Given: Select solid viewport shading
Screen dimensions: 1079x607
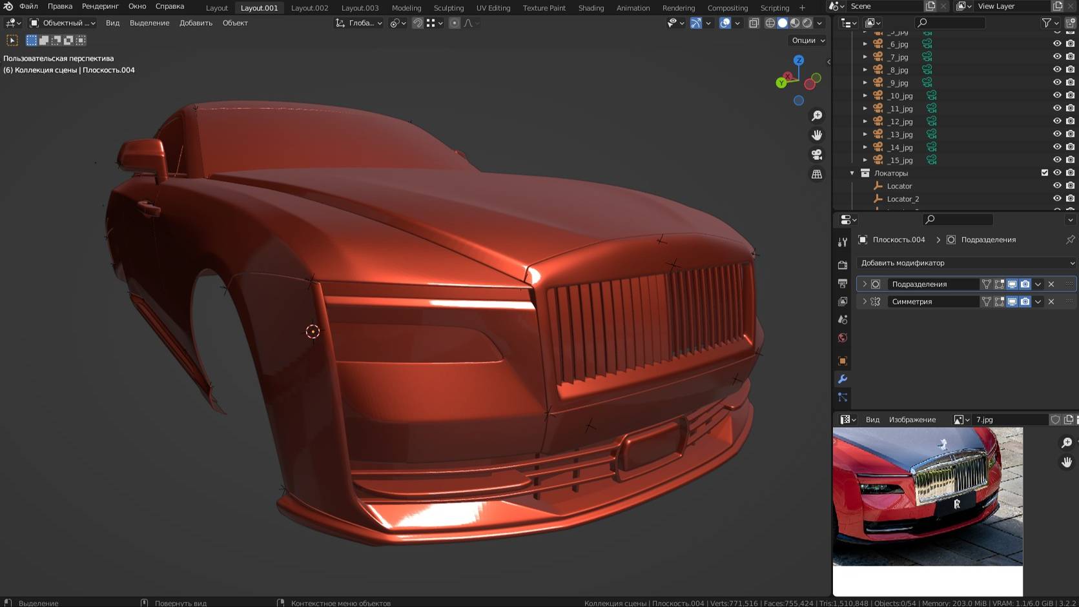Looking at the screenshot, I should tap(783, 23).
